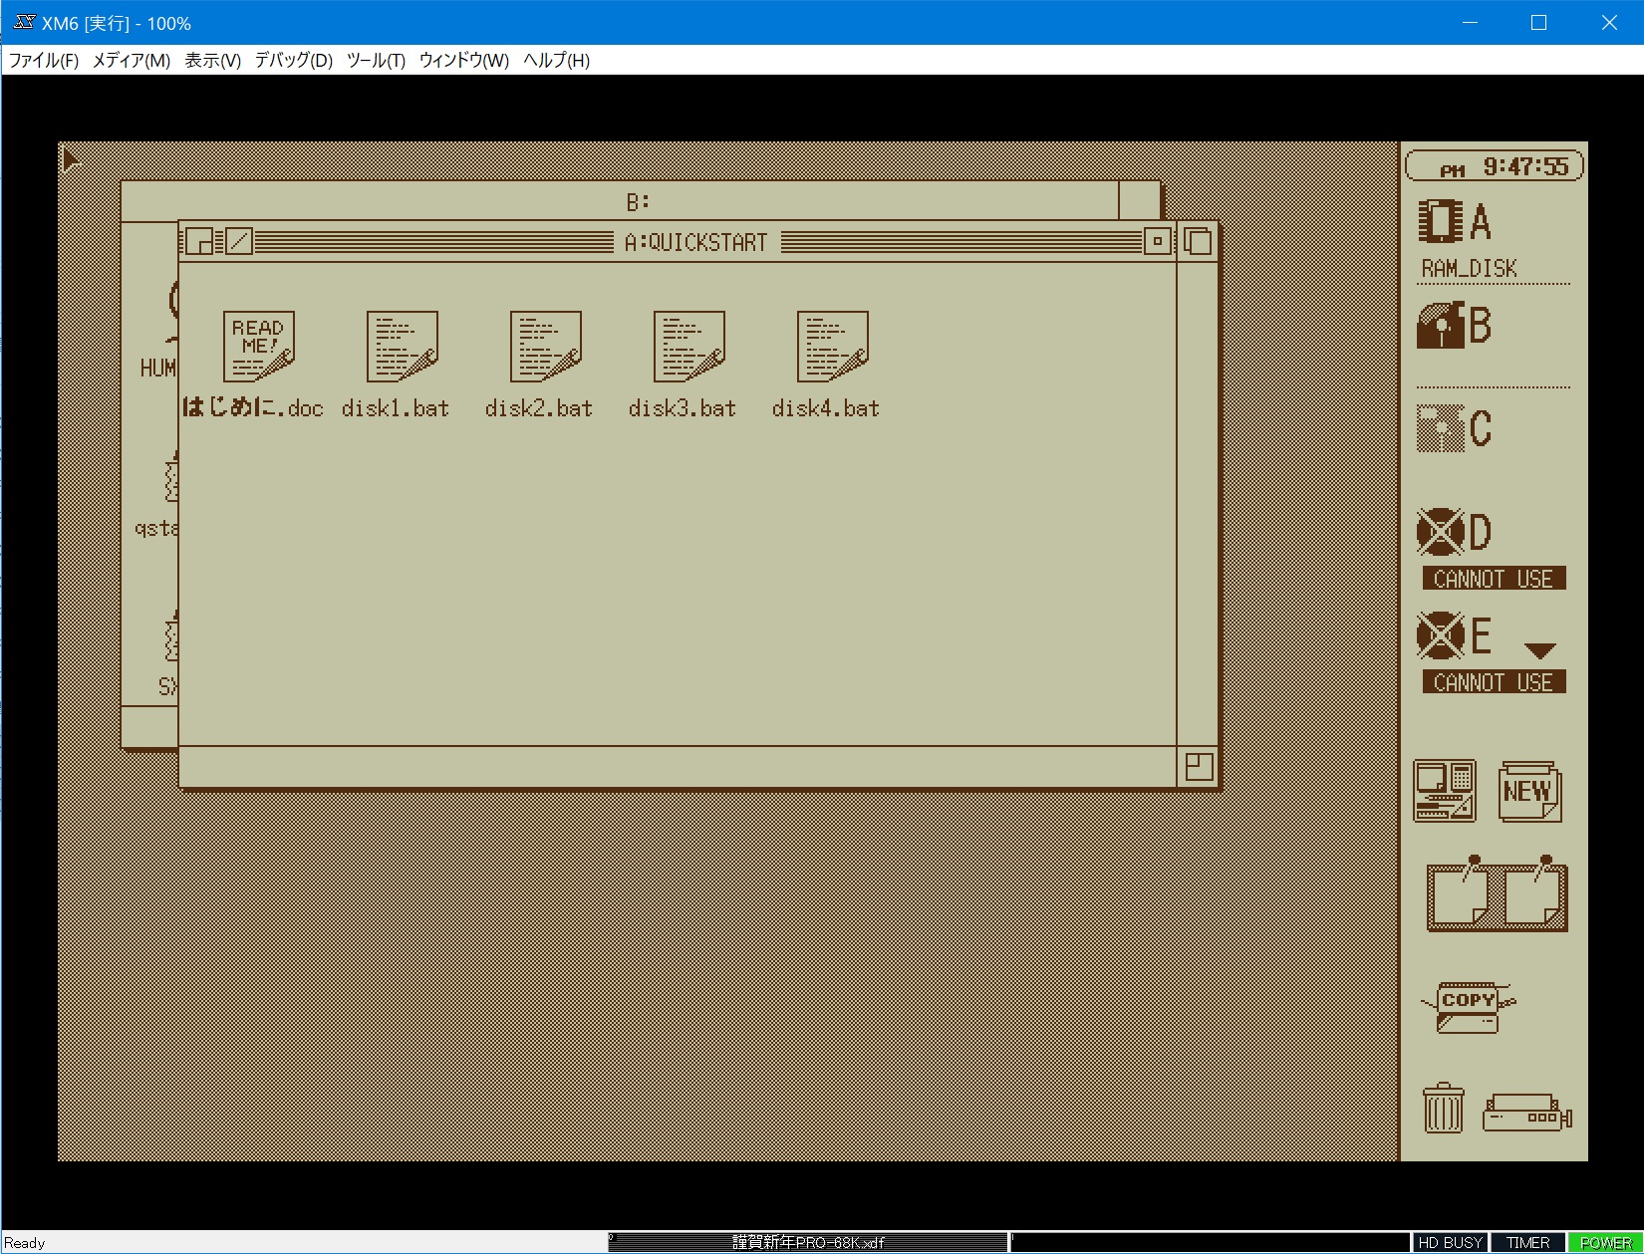Click the COPY tool icon
The height and width of the screenshot is (1254, 1644).
(1468, 1007)
